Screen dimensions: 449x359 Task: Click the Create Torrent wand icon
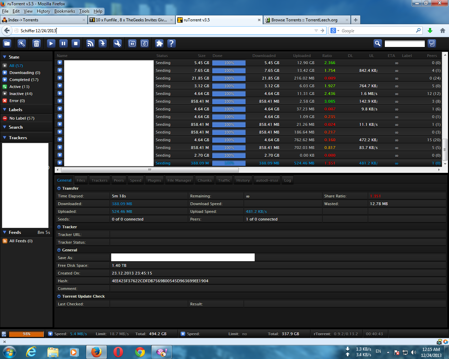22,43
